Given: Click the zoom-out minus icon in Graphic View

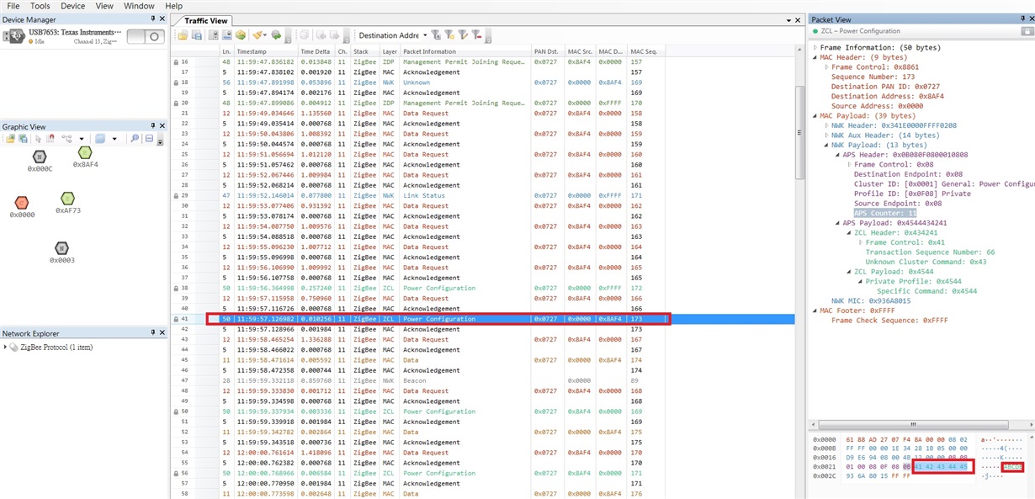Looking at the screenshot, I should point(149,138).
